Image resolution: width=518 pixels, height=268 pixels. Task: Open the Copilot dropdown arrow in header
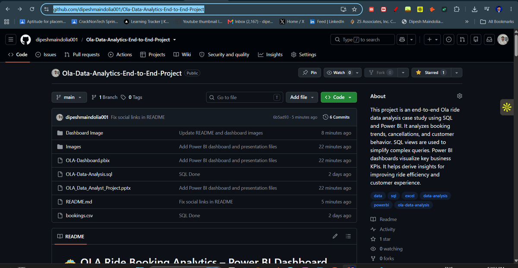411,40
